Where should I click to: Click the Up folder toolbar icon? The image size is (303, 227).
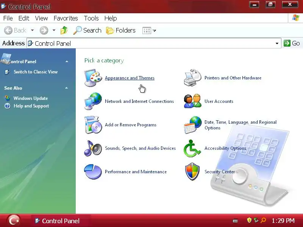tap(64, 30)
